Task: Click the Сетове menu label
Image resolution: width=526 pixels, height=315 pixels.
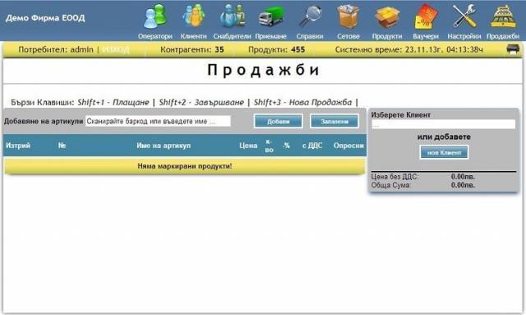Action: (348, 36)
